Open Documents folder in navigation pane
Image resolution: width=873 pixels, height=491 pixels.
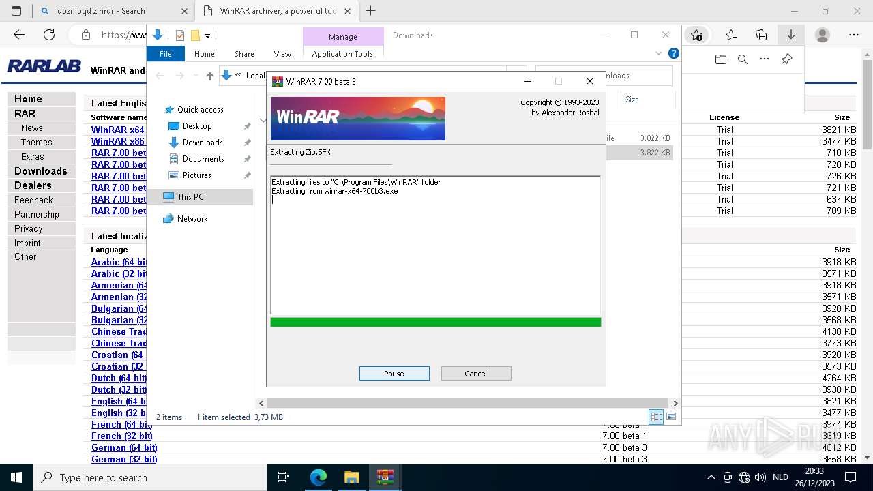point(203,159)
